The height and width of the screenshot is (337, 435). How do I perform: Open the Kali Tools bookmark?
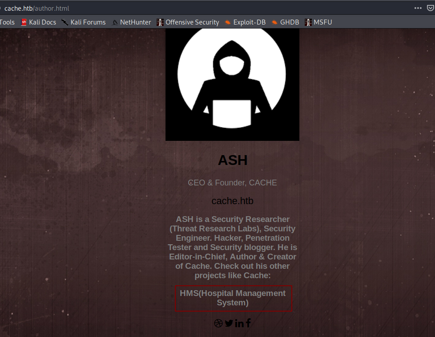coord(7,22)
